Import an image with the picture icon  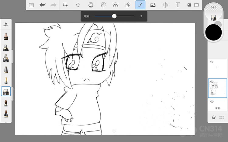point(153,5)
